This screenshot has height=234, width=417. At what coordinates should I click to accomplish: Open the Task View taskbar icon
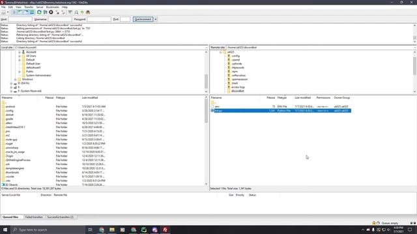coord(90,229)
